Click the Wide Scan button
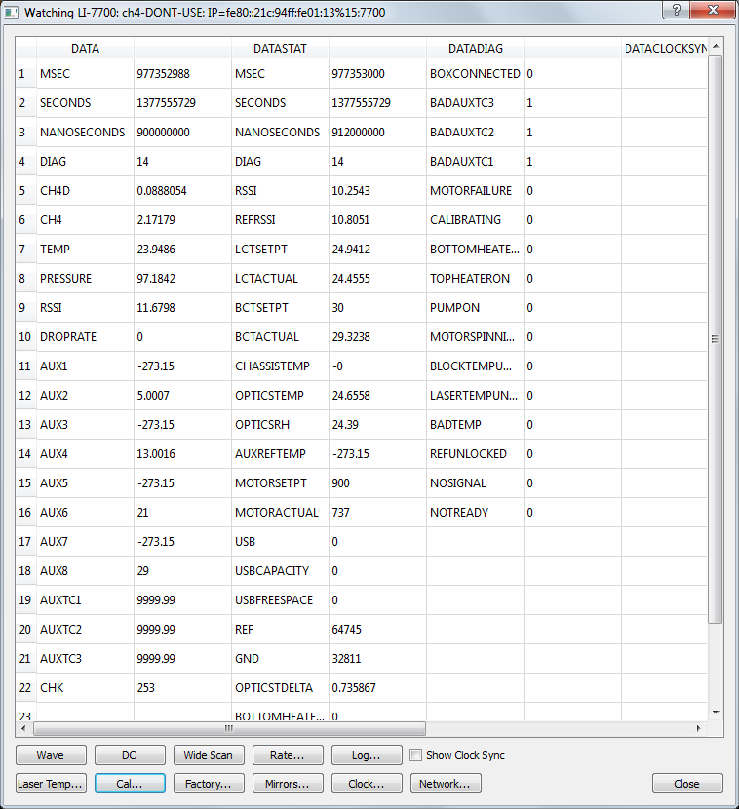The image size is (739, 809). pos(209,755)
